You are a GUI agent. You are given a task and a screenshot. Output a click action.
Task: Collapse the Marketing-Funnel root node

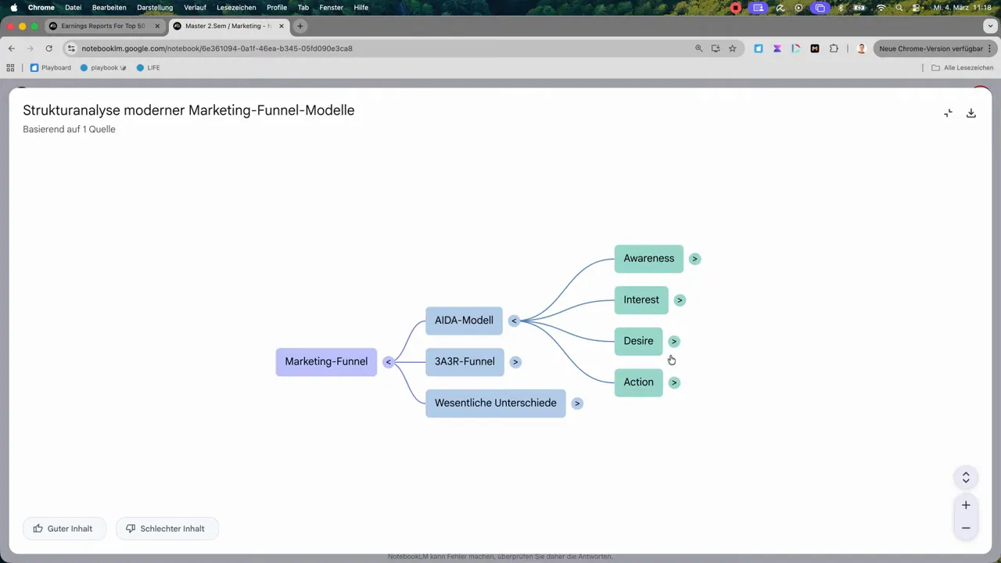(x=388, y=362)
